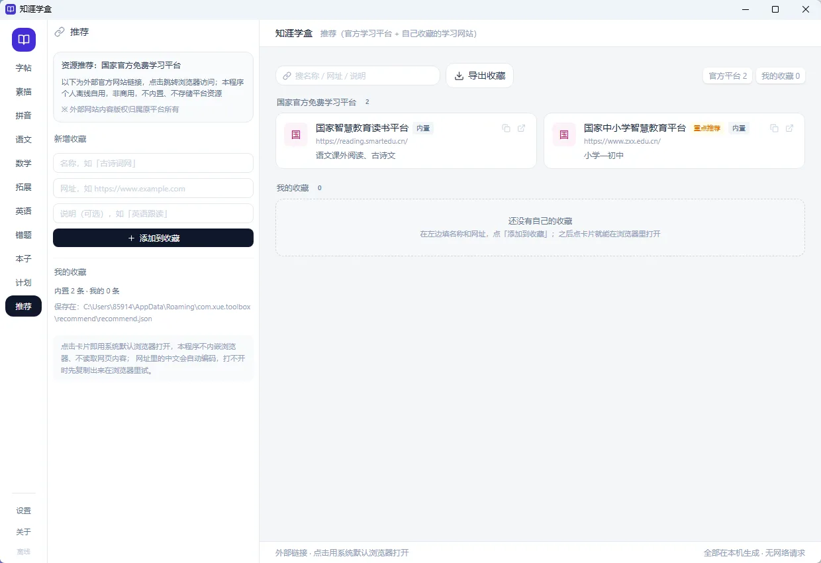The image size is (821, 563).
Task: Click the 小学—初中 description text
Action: [604, 156]
